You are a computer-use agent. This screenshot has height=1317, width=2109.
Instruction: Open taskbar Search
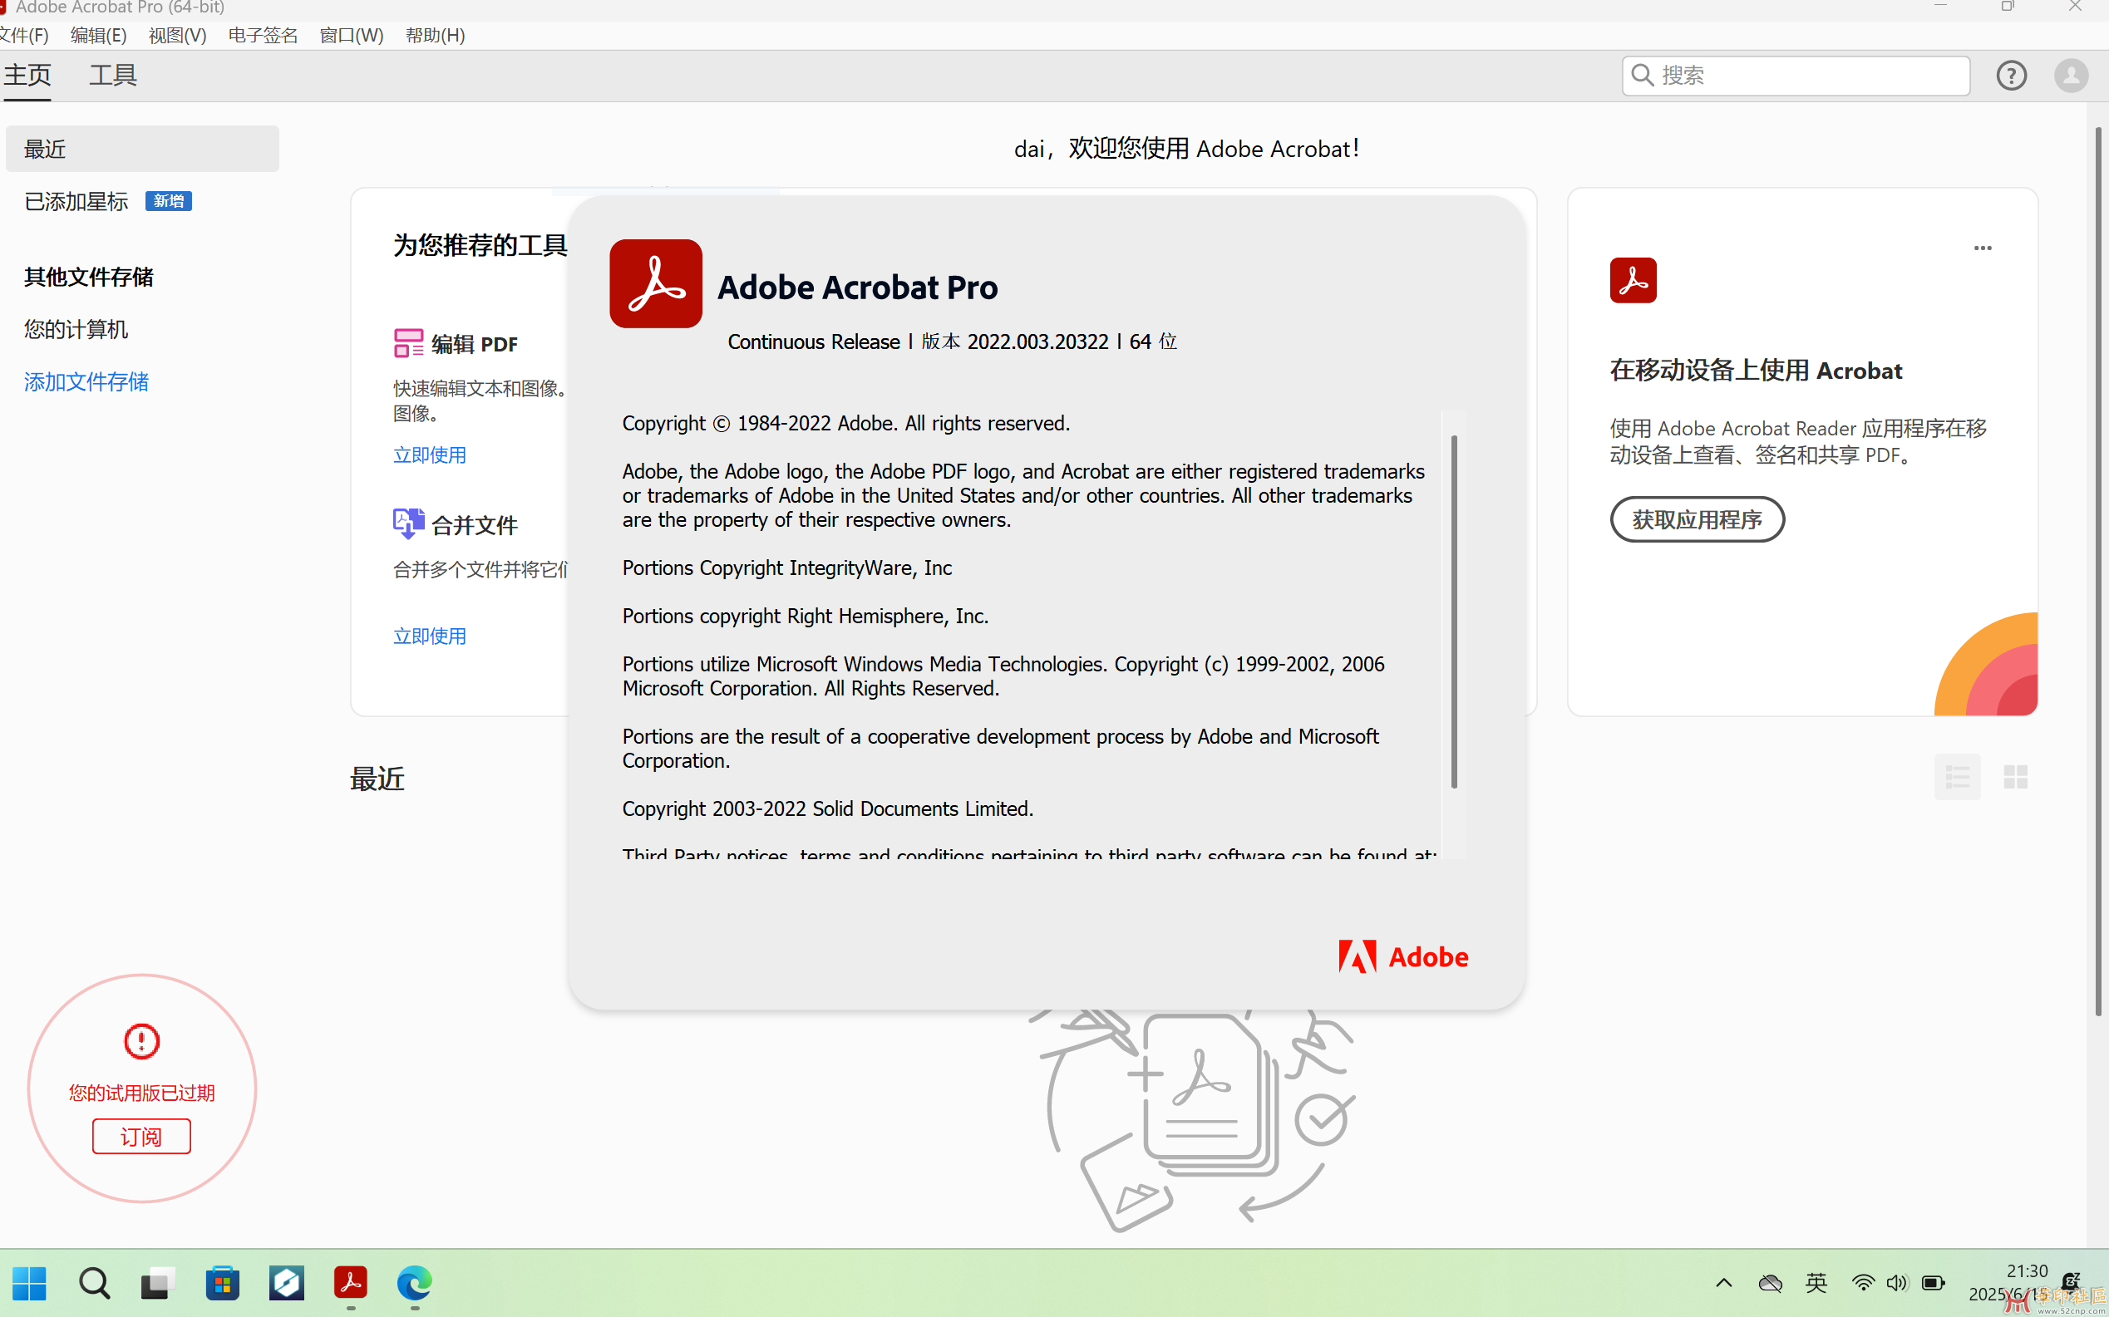click(94, 1283)
